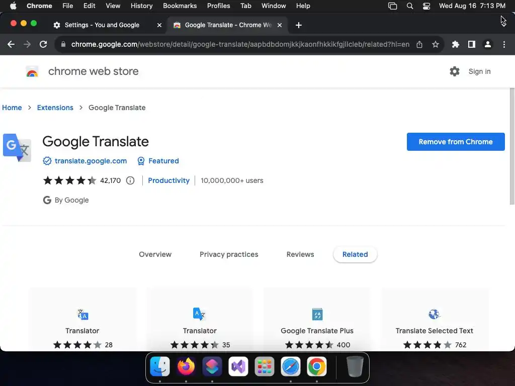Open Finder from the dock
The image size is (515, 386).
point(160,366)
